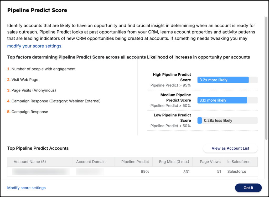Screen dimensions: 269x197
Task: Click the "Webinar External" campaign response factor
Action: click(56, 101)
